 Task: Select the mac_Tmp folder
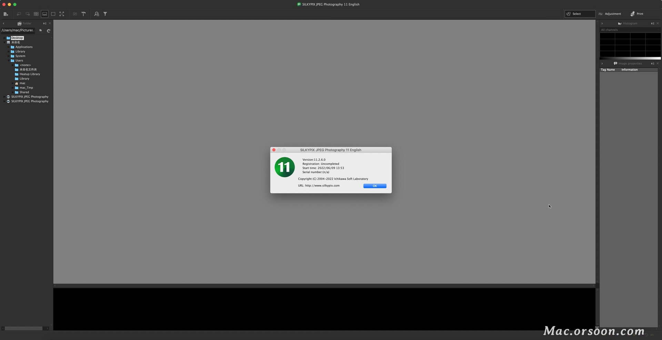pyautogui.click(x=26, y=88)
